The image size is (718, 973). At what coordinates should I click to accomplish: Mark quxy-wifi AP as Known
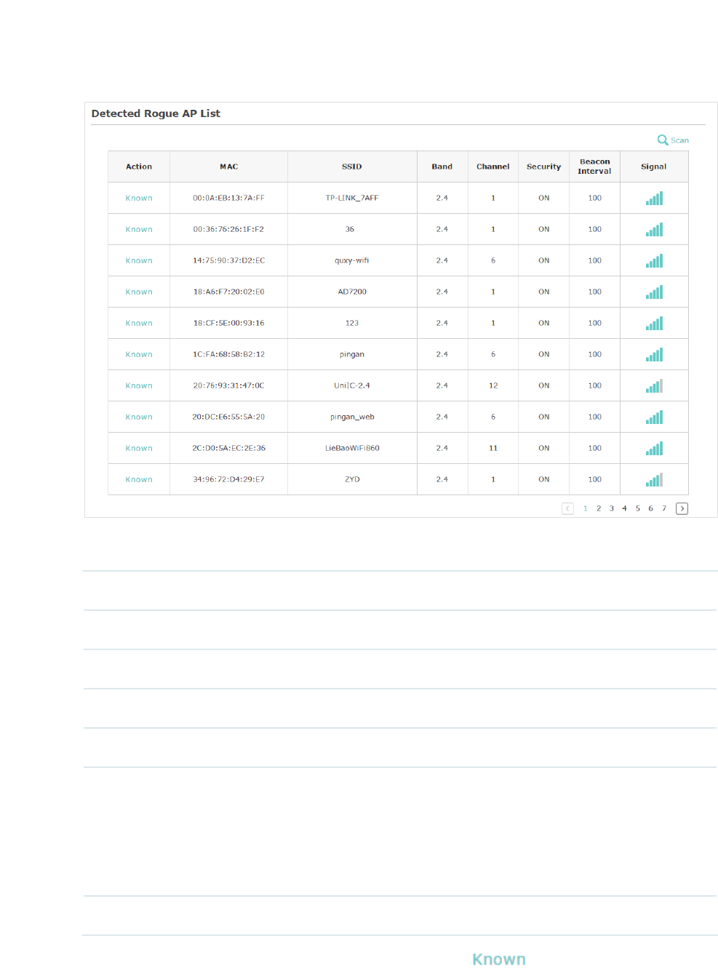point(139,260)
